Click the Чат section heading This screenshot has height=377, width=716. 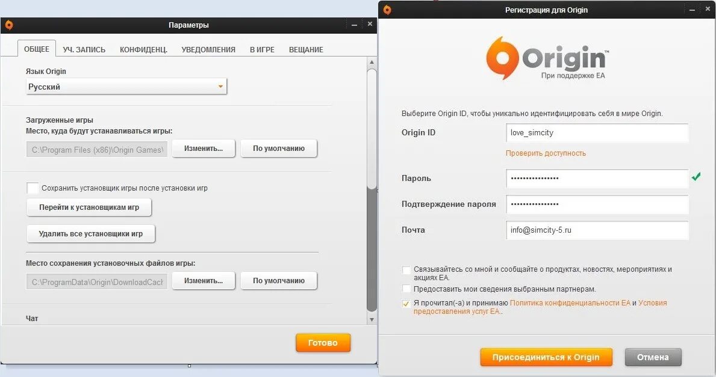tap(32, 319)
